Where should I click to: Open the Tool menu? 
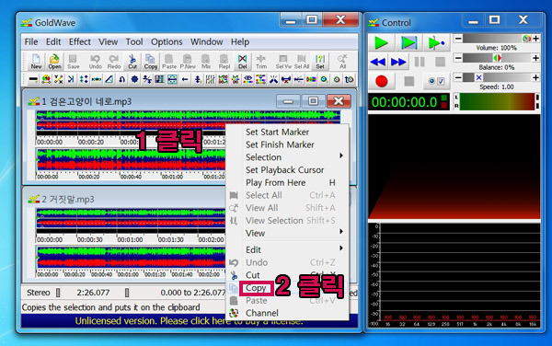tap(134, 42)
